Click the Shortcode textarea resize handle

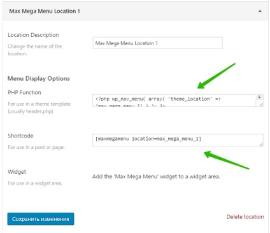[x=261, y=145]
